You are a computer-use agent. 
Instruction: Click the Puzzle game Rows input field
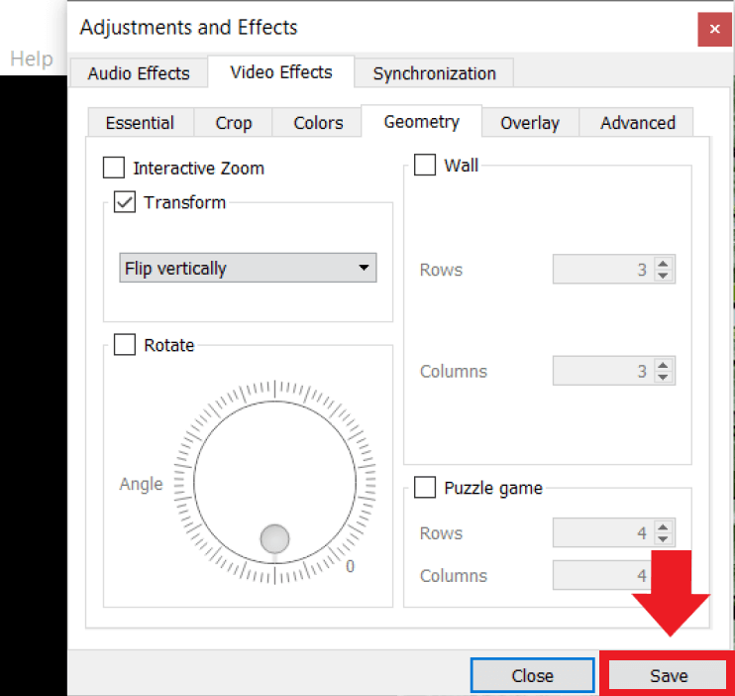(x=600, y=533)
